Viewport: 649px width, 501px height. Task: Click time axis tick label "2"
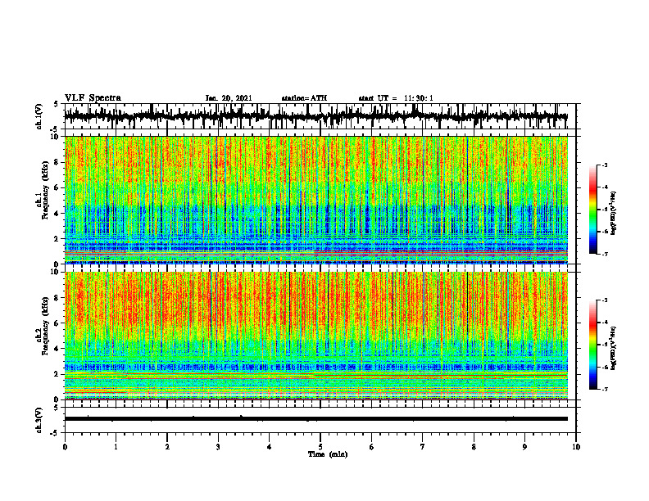[167, 447]
